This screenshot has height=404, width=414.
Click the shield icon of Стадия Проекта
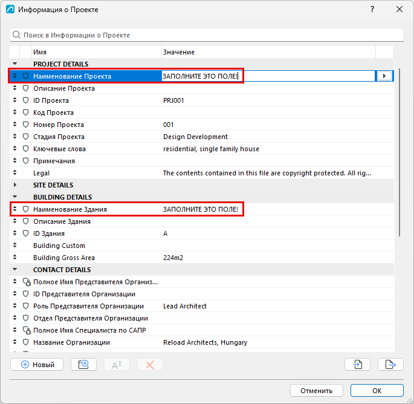point(25,137)
